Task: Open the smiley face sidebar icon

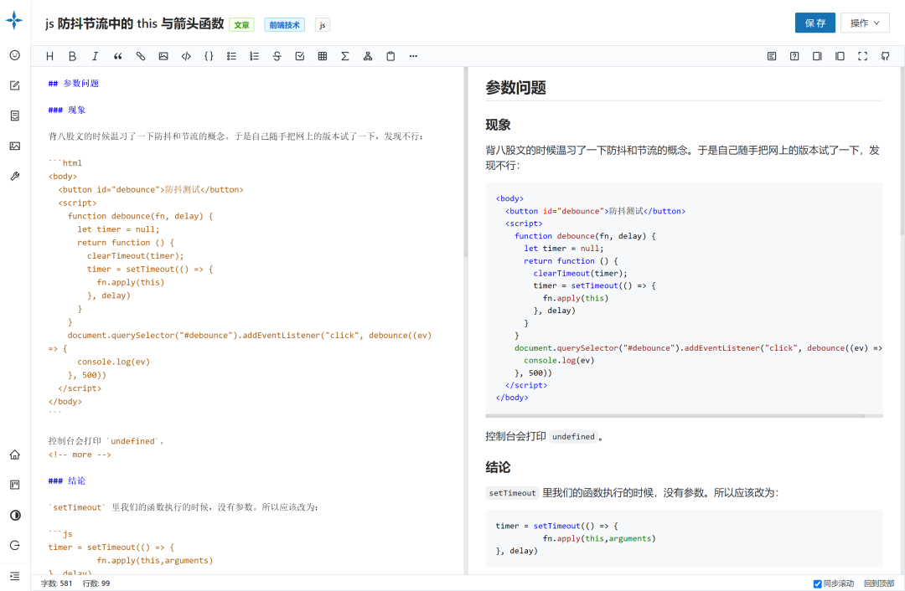Action: tap(15, 55)
